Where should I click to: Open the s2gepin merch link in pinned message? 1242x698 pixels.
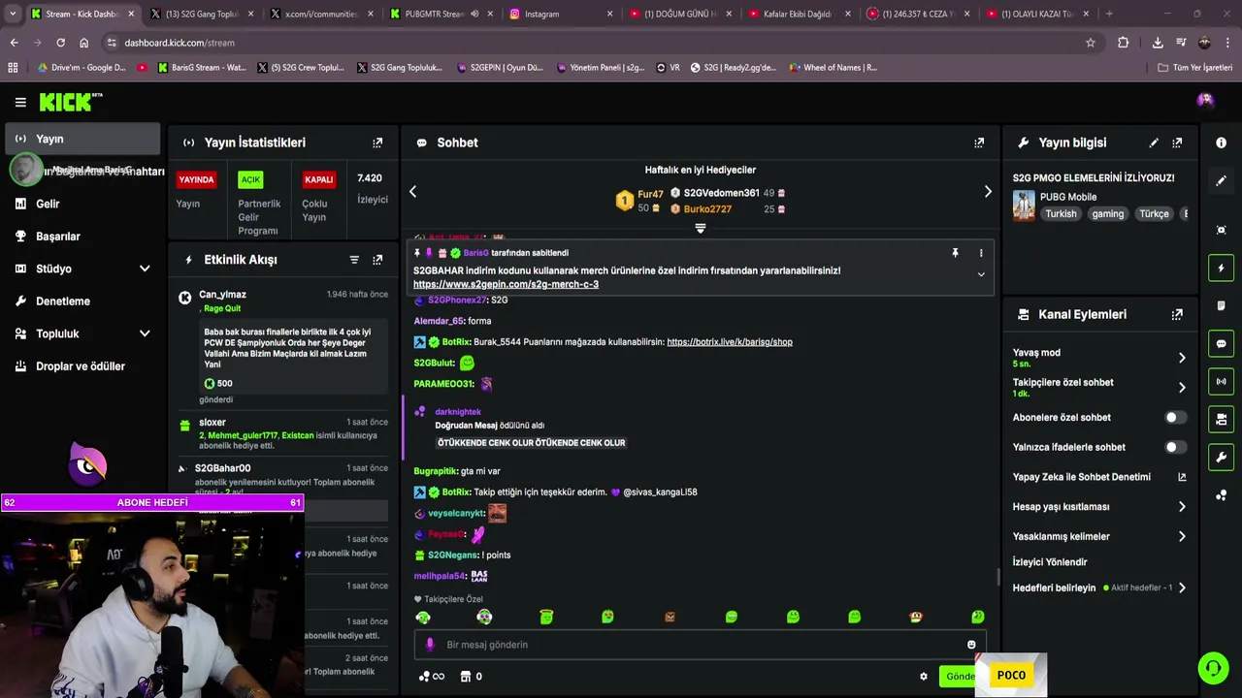coord(506,284)
